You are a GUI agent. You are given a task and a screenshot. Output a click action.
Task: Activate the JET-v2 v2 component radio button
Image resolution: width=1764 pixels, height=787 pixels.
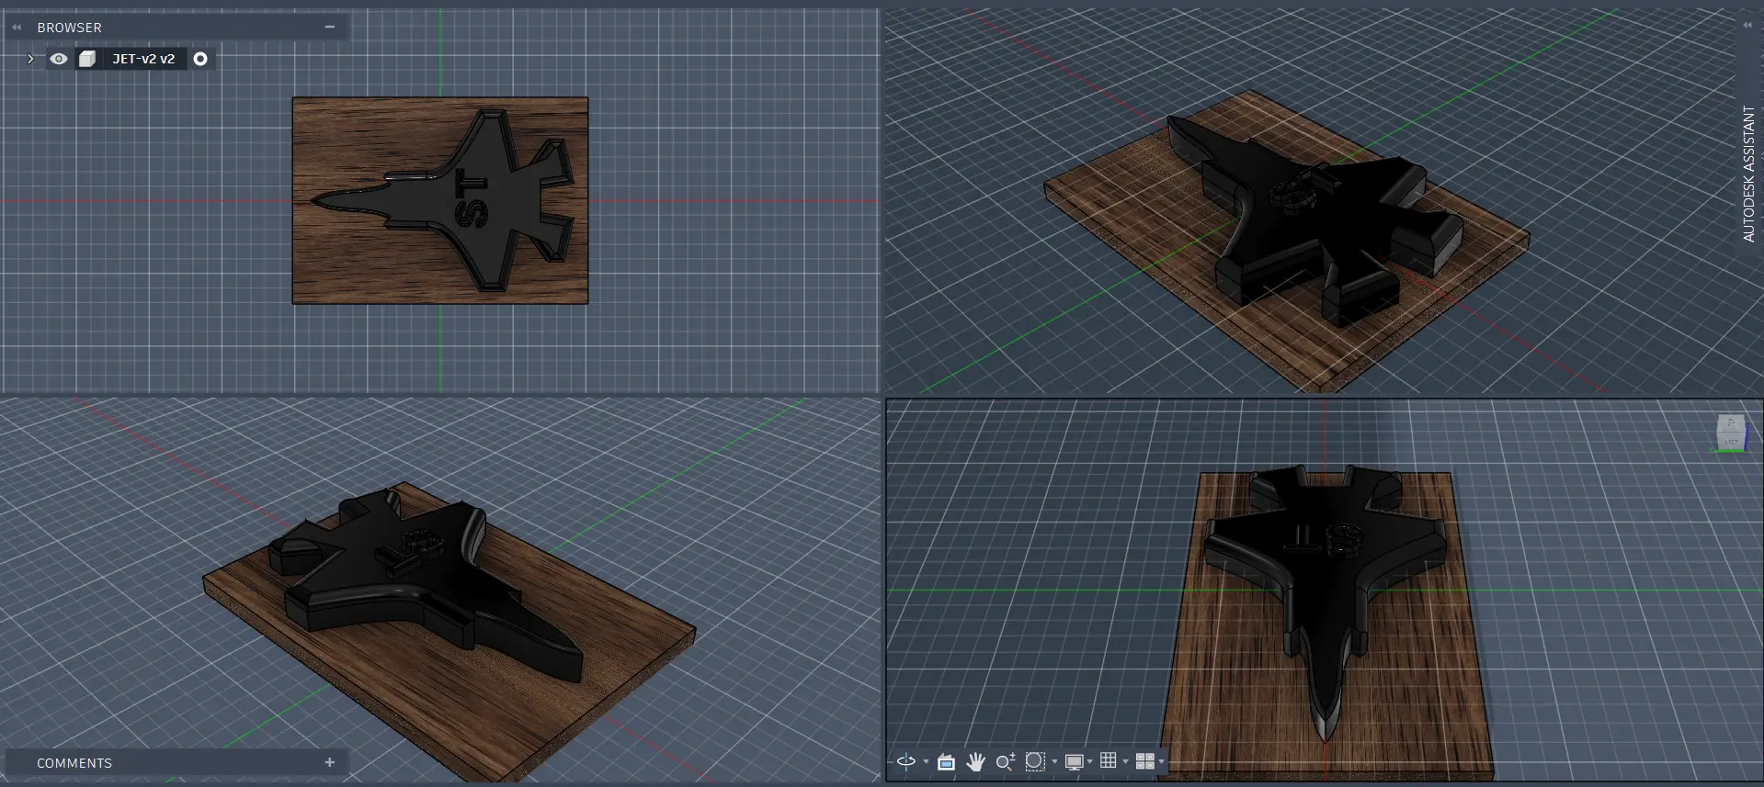(x=200, y=59)
